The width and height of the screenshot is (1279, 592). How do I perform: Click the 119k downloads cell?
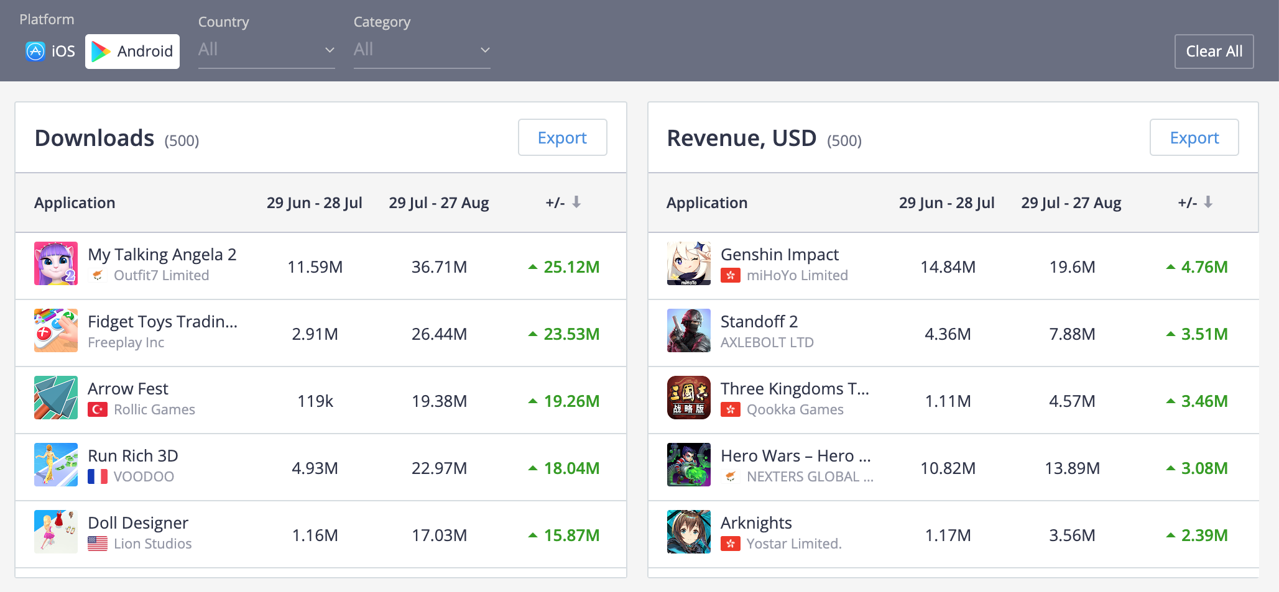(315, 401)
